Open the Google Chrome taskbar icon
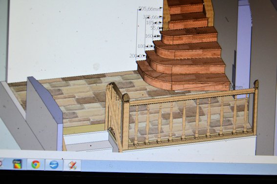The width and height of the screenshot is (277, 184). coord(36,164)
